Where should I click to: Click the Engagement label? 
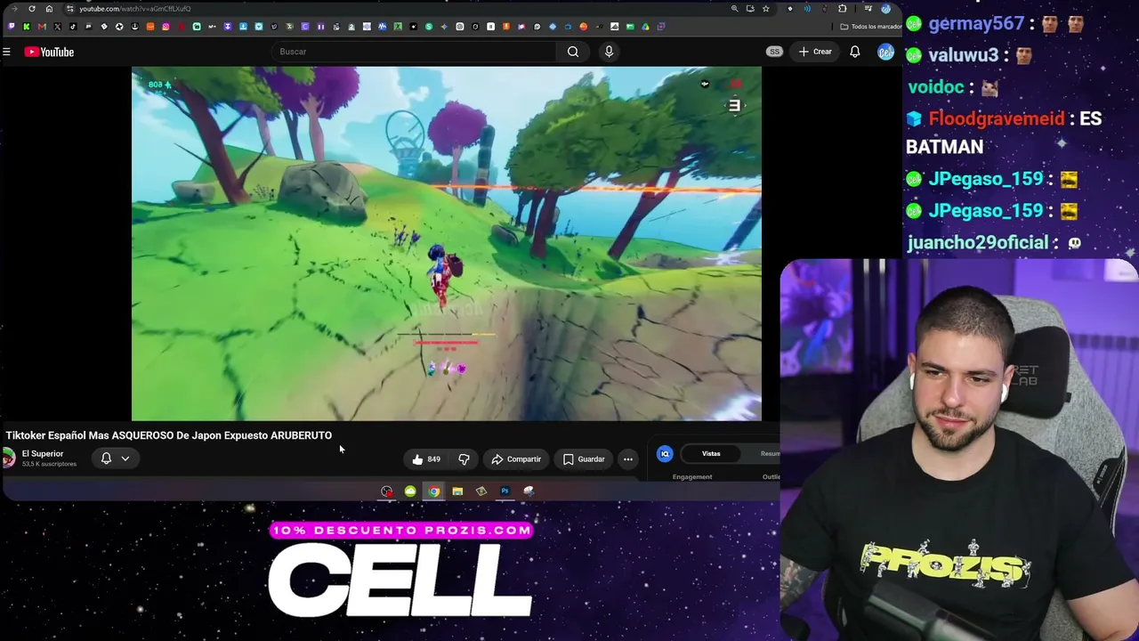692,477
